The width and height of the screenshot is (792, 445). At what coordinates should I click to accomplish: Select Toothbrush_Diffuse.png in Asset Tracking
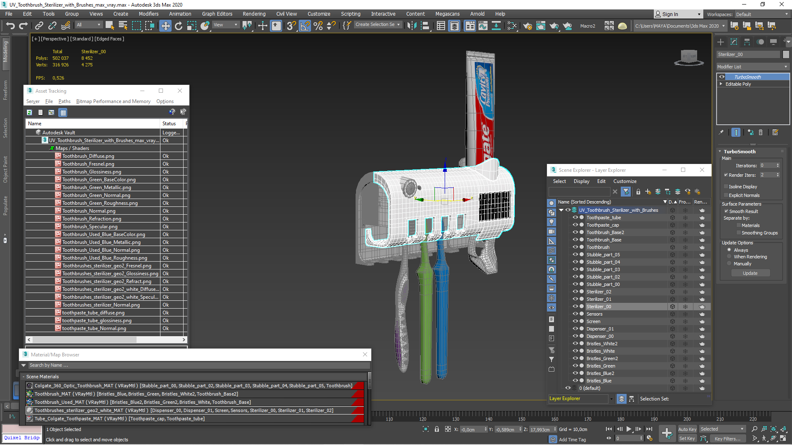click(88, 156)
